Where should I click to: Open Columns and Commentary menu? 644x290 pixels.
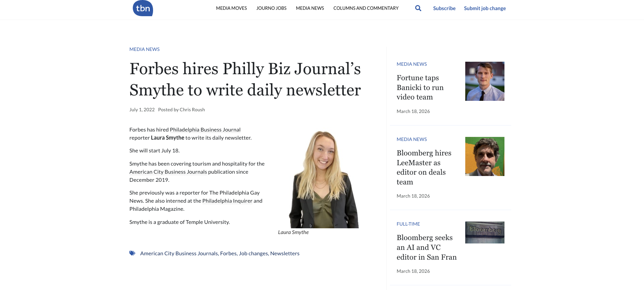coord(366,8)
